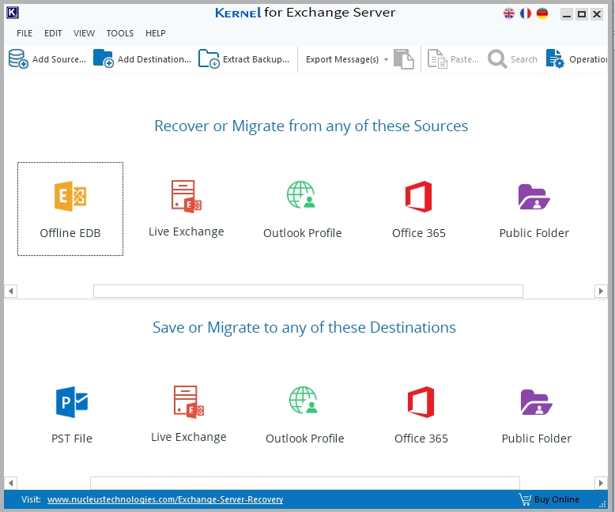
Task: Click the Kernel app logo icon
Action: click(13, 13)
